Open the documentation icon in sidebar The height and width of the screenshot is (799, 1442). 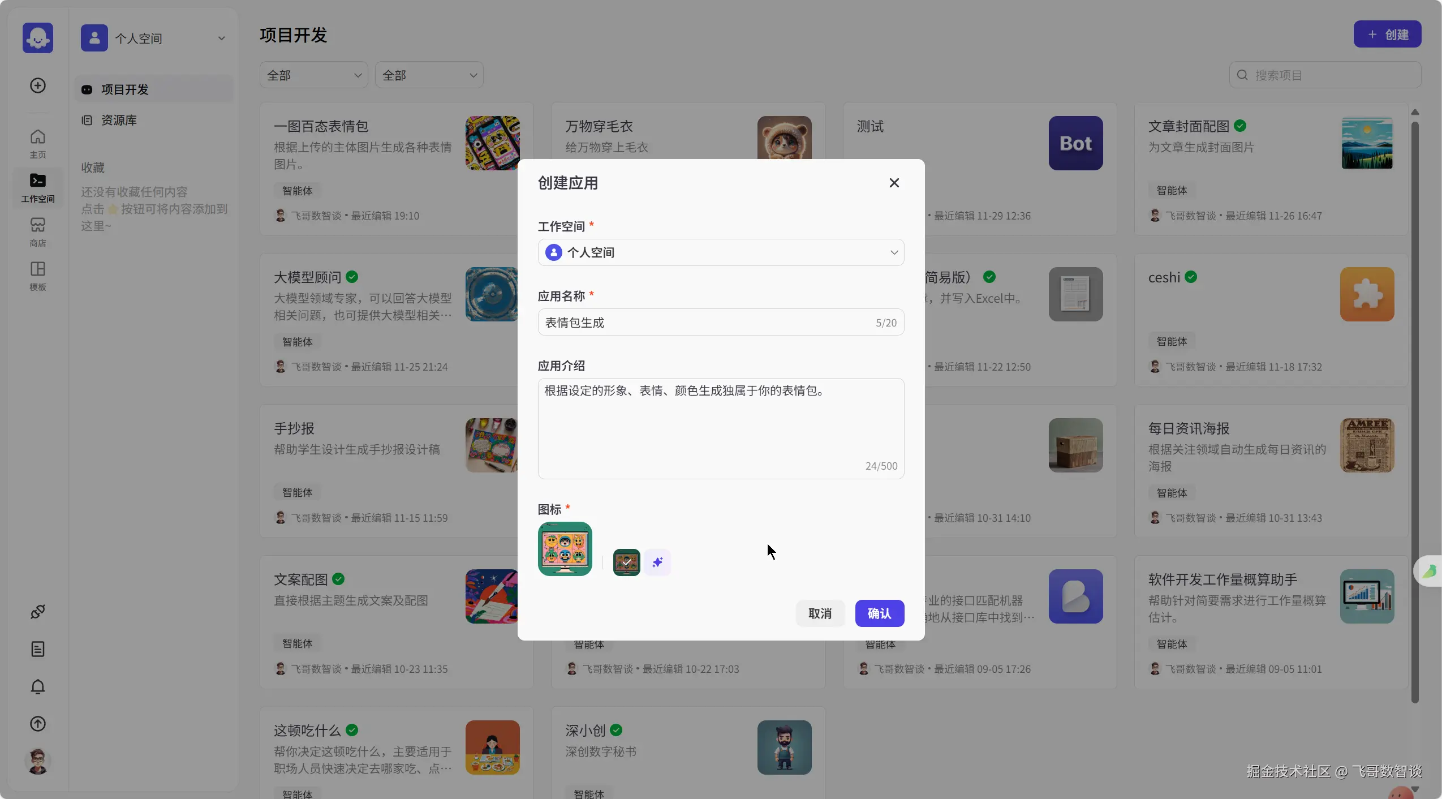pos(38,649)
